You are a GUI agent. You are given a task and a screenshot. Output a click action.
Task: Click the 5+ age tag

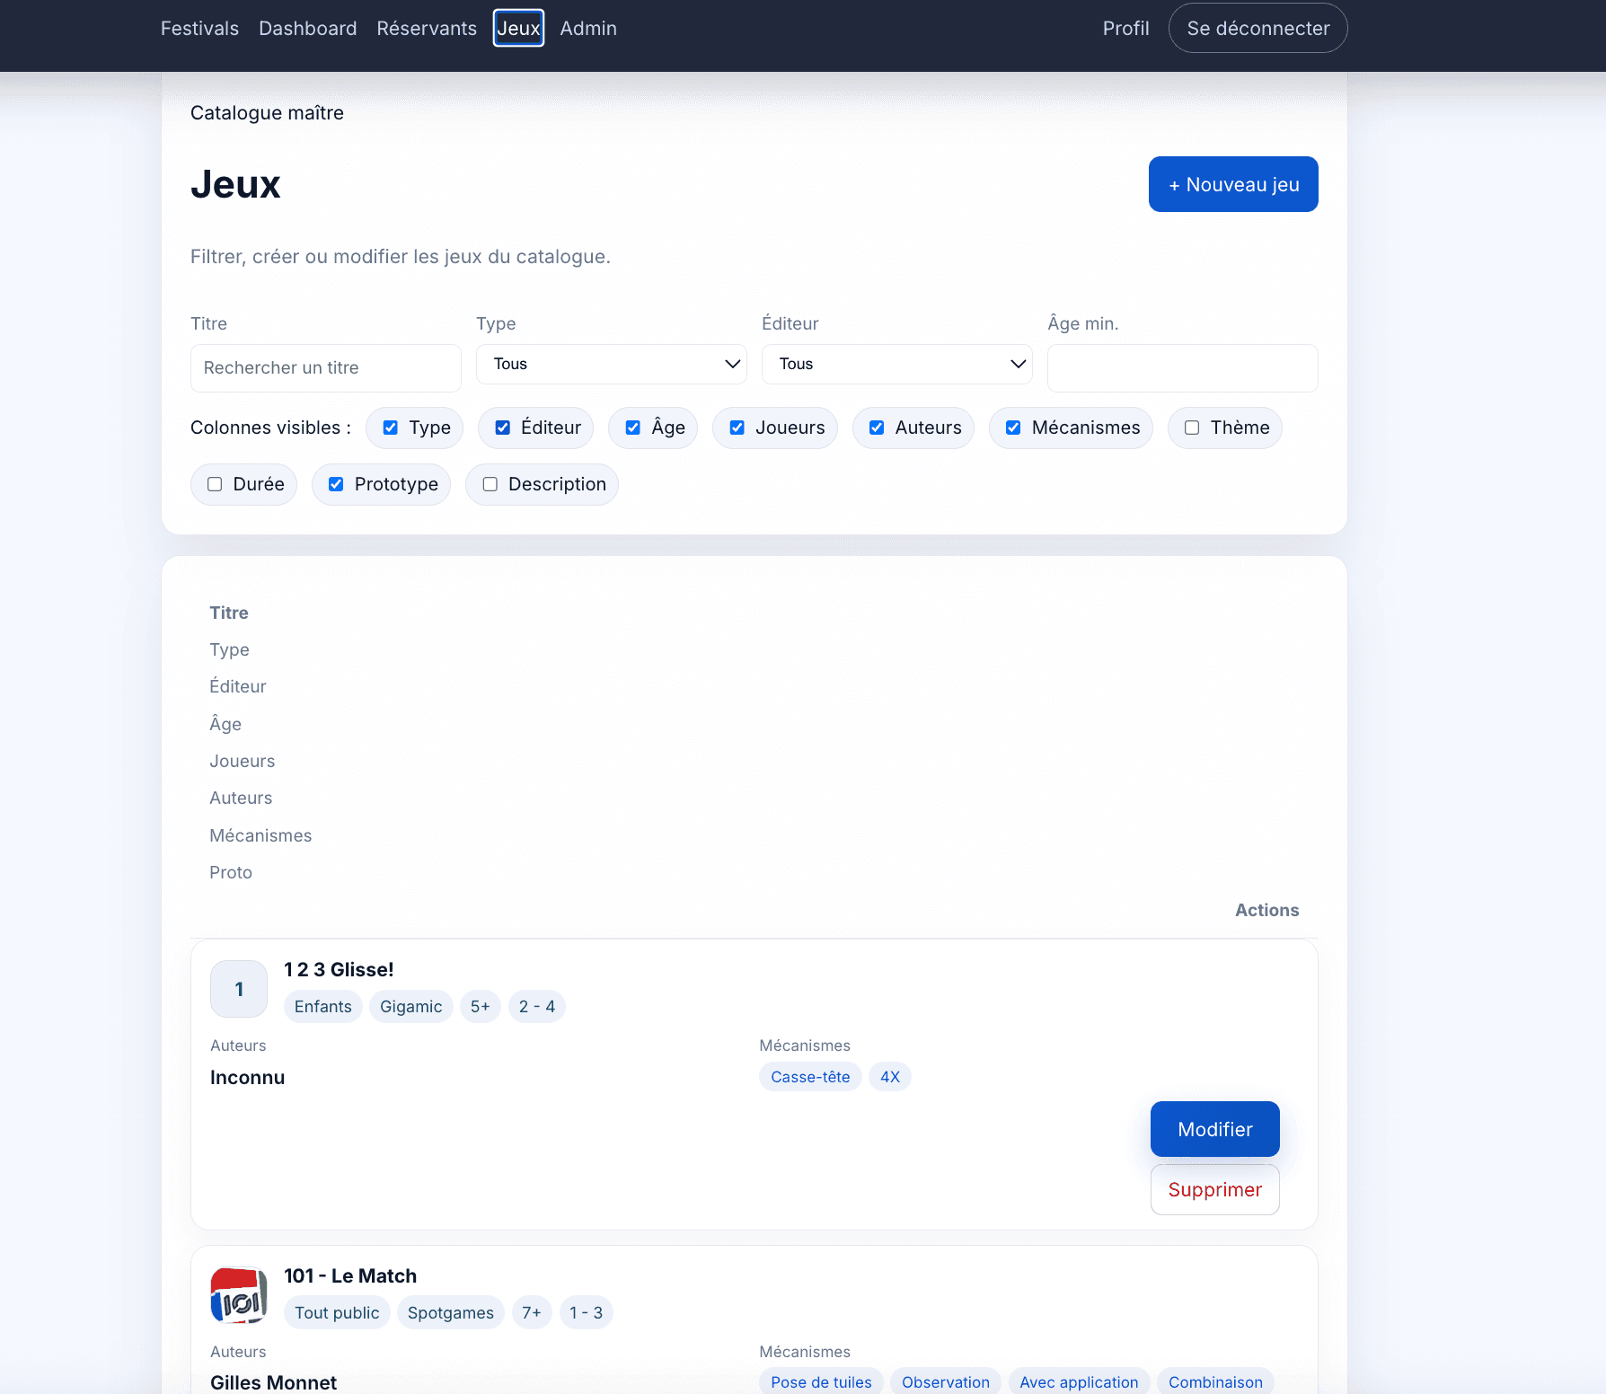481,1006
